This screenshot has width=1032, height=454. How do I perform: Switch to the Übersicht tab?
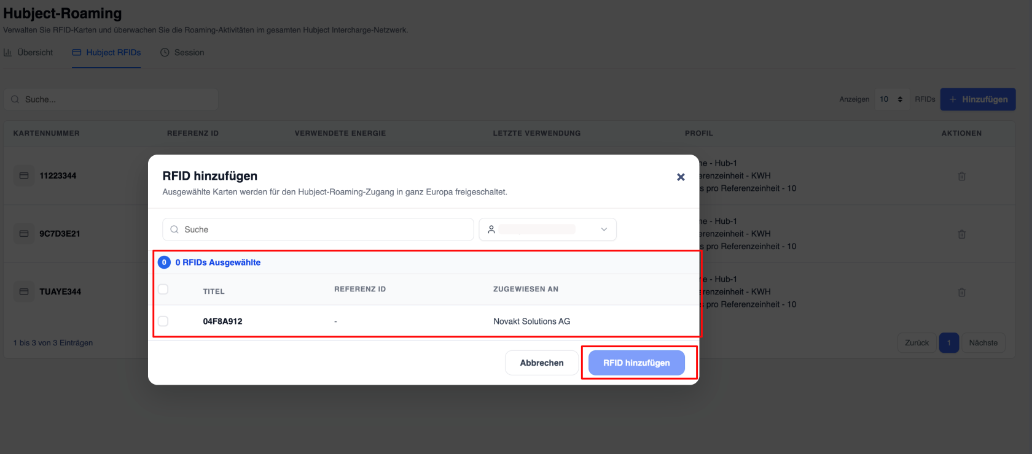point(28,53)
